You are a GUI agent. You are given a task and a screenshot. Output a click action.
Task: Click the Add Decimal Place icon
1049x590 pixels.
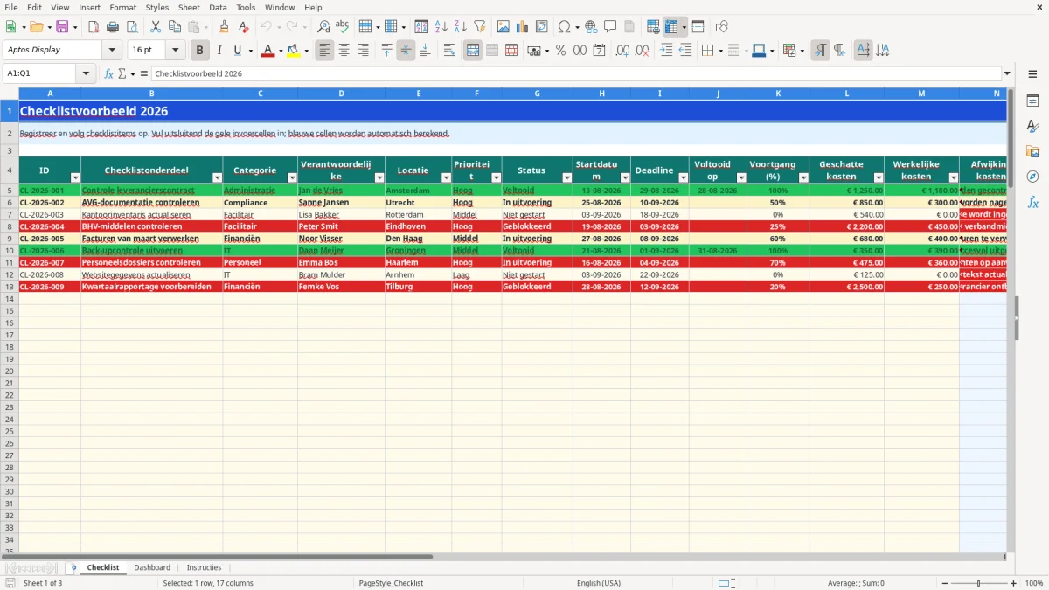tap(623, 51)
